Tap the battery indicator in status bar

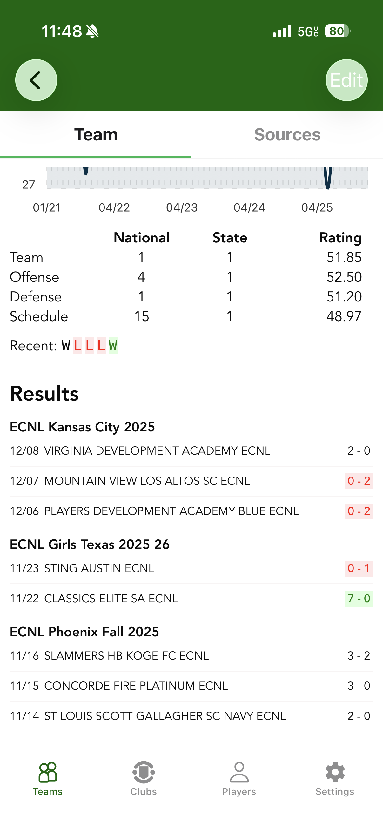tap(338, 31)
